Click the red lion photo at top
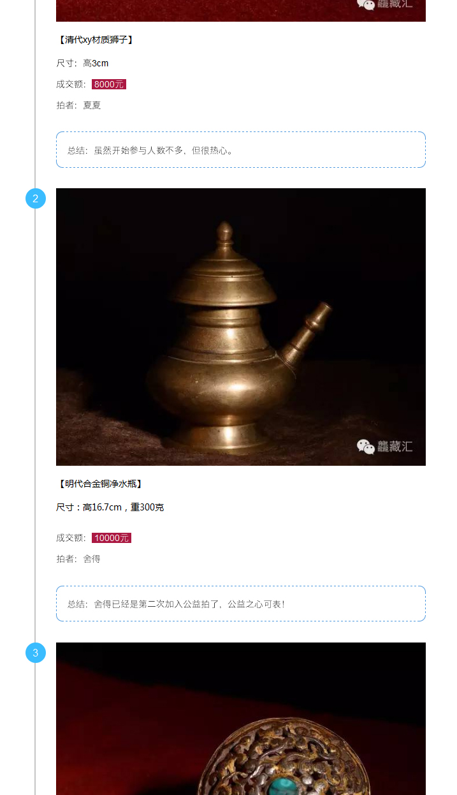Image resolution: width=457 pixels, height=795 pixels. pos(241,10)
